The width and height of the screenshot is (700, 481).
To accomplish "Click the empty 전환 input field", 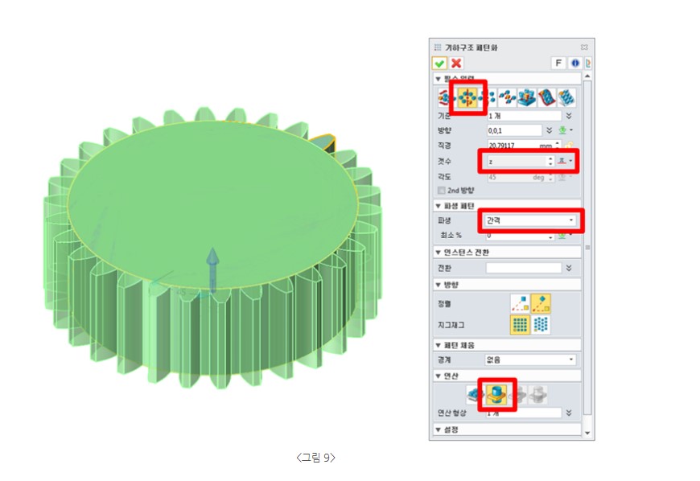I will point(524,268).
